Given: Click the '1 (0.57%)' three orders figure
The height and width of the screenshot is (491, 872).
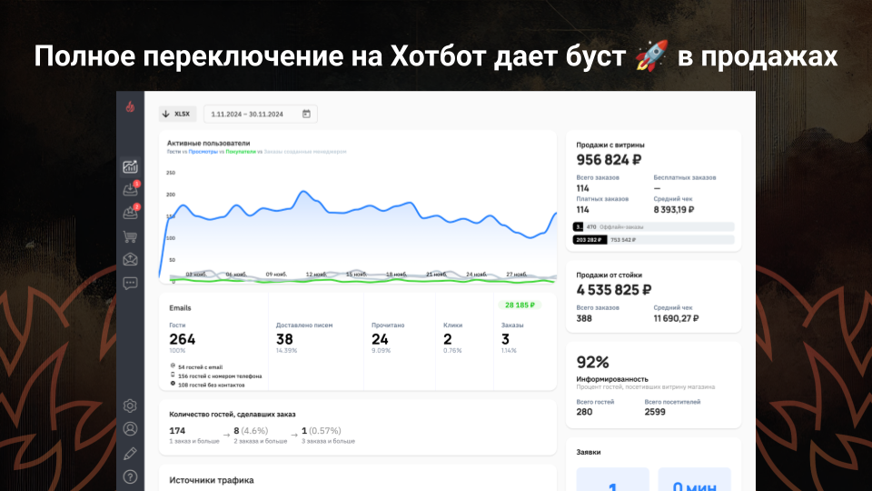Looking at the screenshot, I should click(x=322, y=431).
